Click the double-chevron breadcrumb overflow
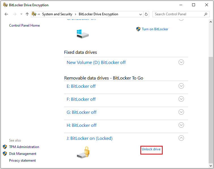 (39, 14)
